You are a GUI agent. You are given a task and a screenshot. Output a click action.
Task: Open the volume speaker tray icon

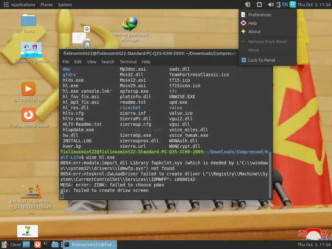coord(271,5)
